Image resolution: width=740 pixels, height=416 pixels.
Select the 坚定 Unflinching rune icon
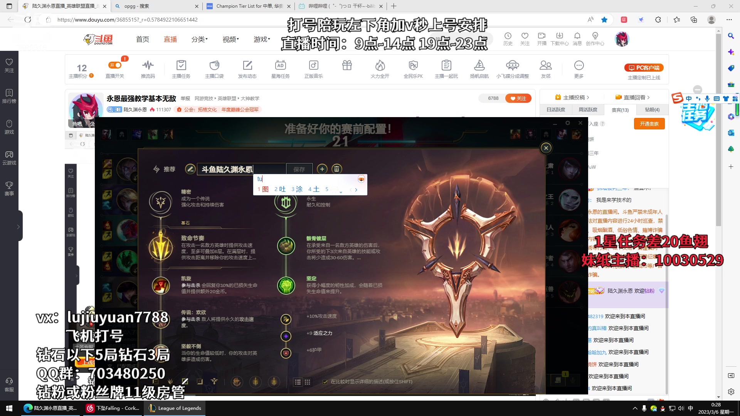tap(286, 285)
